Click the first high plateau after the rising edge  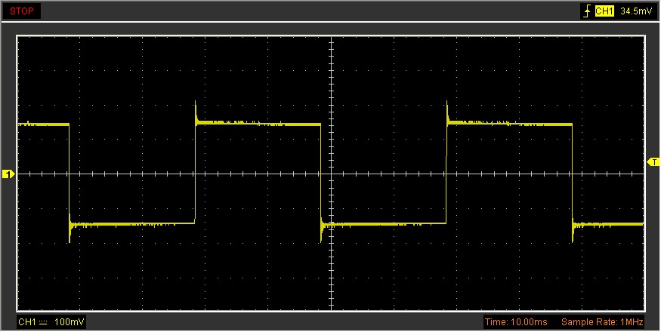click(x=257, y=124)
